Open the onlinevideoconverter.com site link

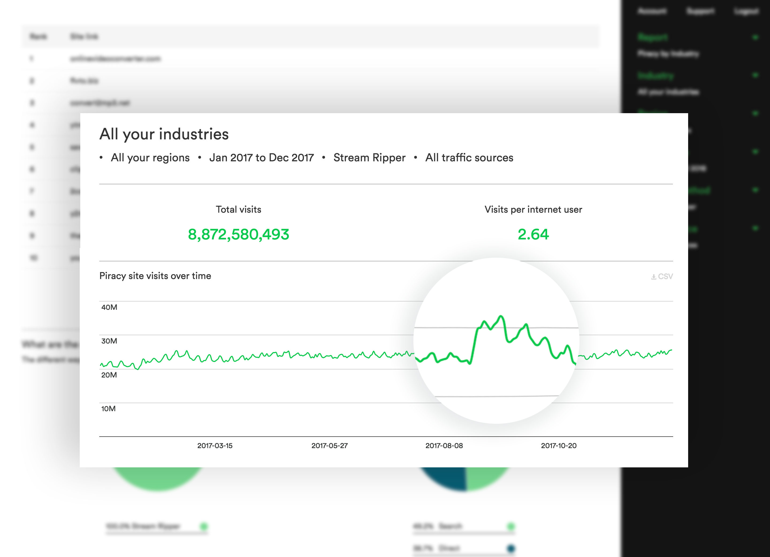[x=115, y=59]
